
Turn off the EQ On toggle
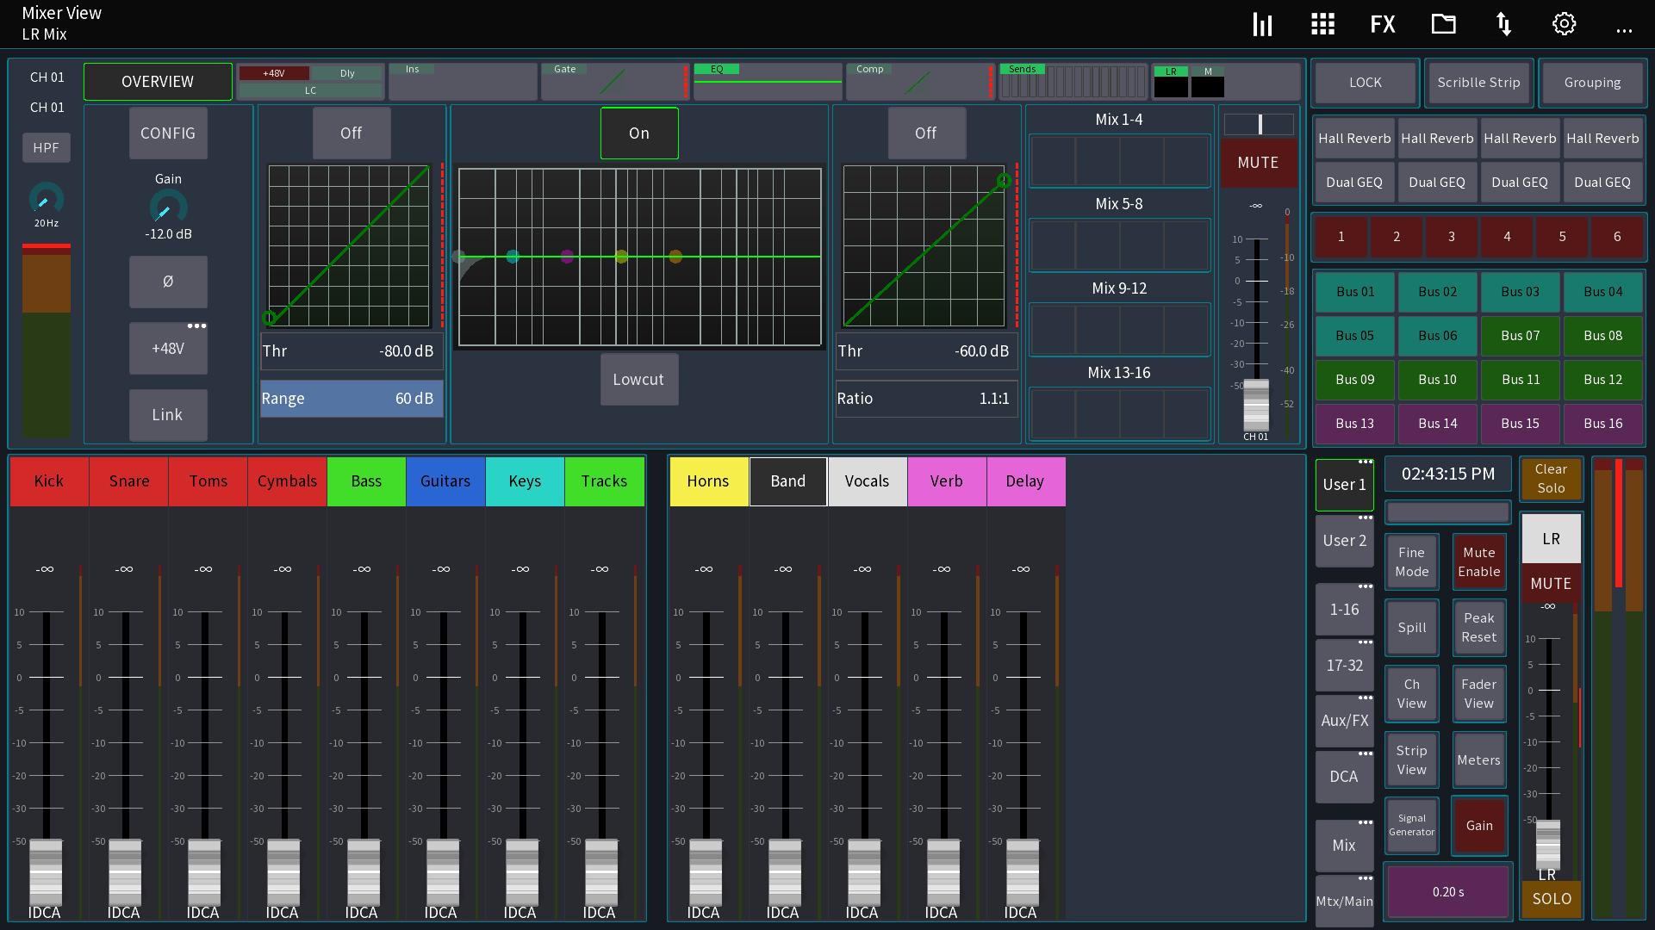pyautogui.click(x=639, y=133)
